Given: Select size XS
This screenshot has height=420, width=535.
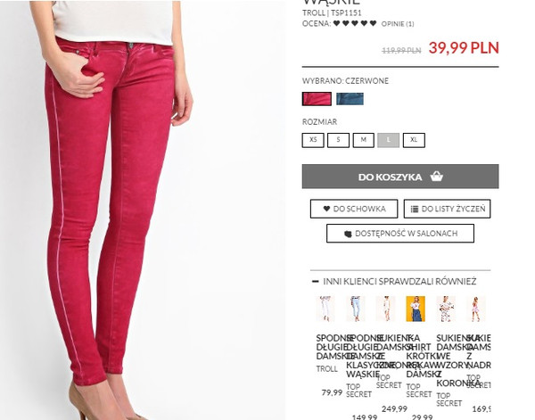Looking at the screenshot, I should tap(313, 140).
